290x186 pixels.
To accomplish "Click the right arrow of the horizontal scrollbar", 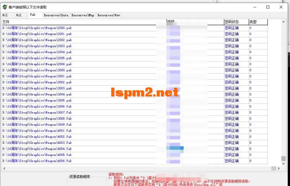I will [279, 169].
